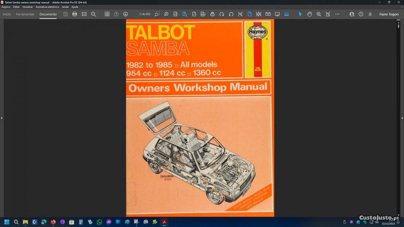Image resolution: width=404 pixels, height=227 pixels.
Task: Expand the left navigation pane arrow
Action: point(2,118)
